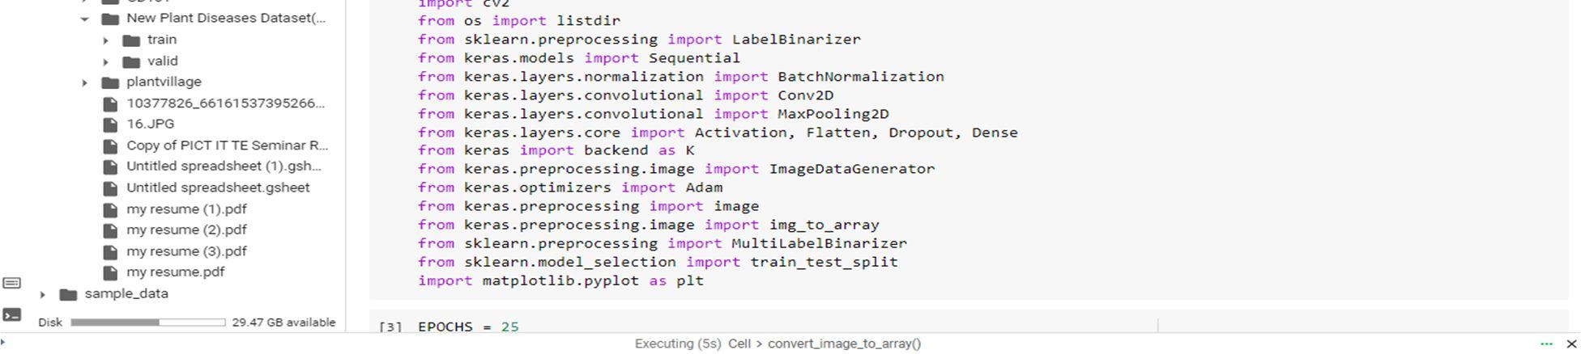Expand the valid folder arrow
The height and width of the screenshot is (354, 1581).
tap(105, 61)
